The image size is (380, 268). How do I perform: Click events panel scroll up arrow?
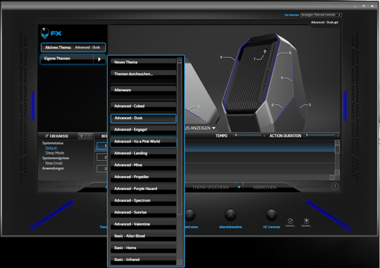pos(337,143)
